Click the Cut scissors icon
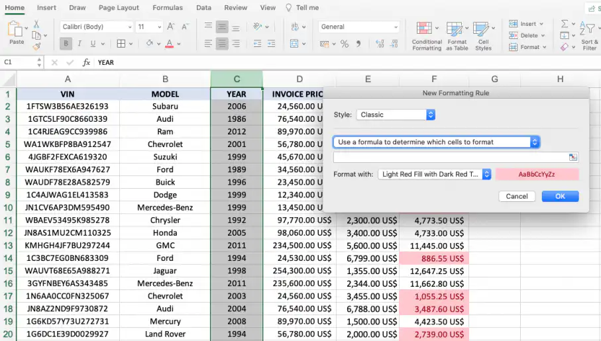 click(x=36, y=24)
